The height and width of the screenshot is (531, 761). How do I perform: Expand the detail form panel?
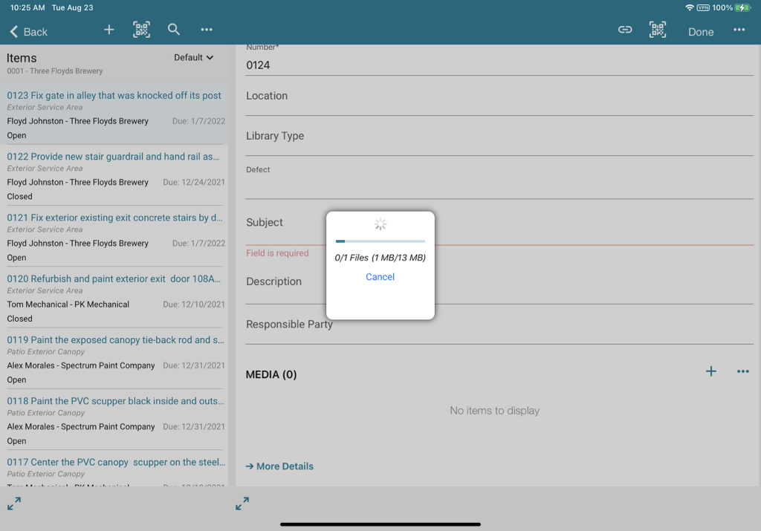point(242,504)
